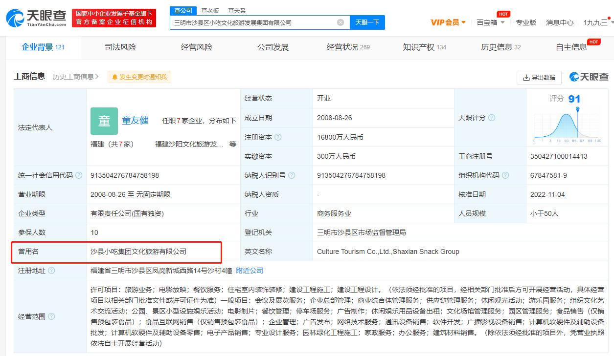Click the help icon beside 纳税人识别号
Viewport: 614px width, 356px height.
[x=292, y=175]
